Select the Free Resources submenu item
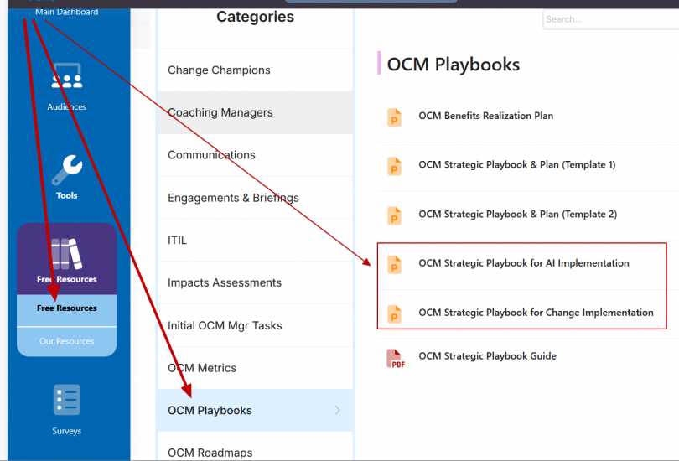Image resolution: width=679 pixels, height=461 pixels. coord(66,308)
